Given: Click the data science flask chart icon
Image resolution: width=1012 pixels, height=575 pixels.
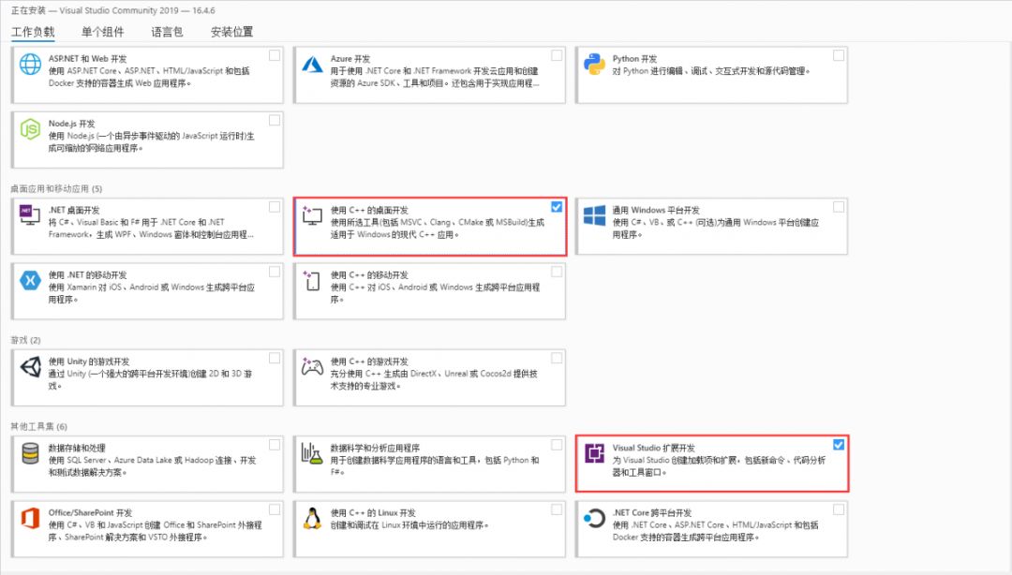Looking at the screenshot, I should point(312,453).
